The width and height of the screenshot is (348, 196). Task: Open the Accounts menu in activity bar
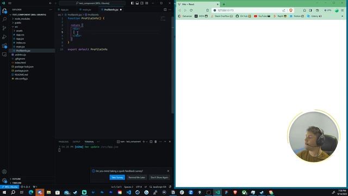pos(4,171)
